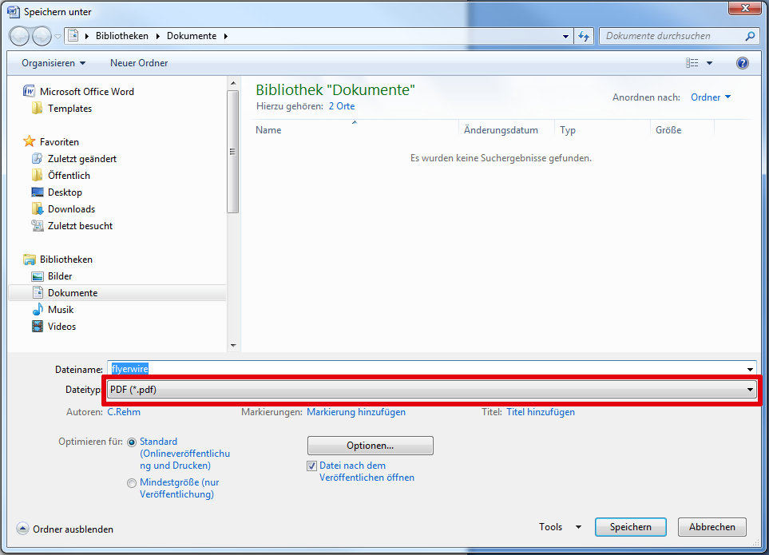Click the blue help question mark icon
This screenshot has height=555, width=769.
tap(743, 63)
